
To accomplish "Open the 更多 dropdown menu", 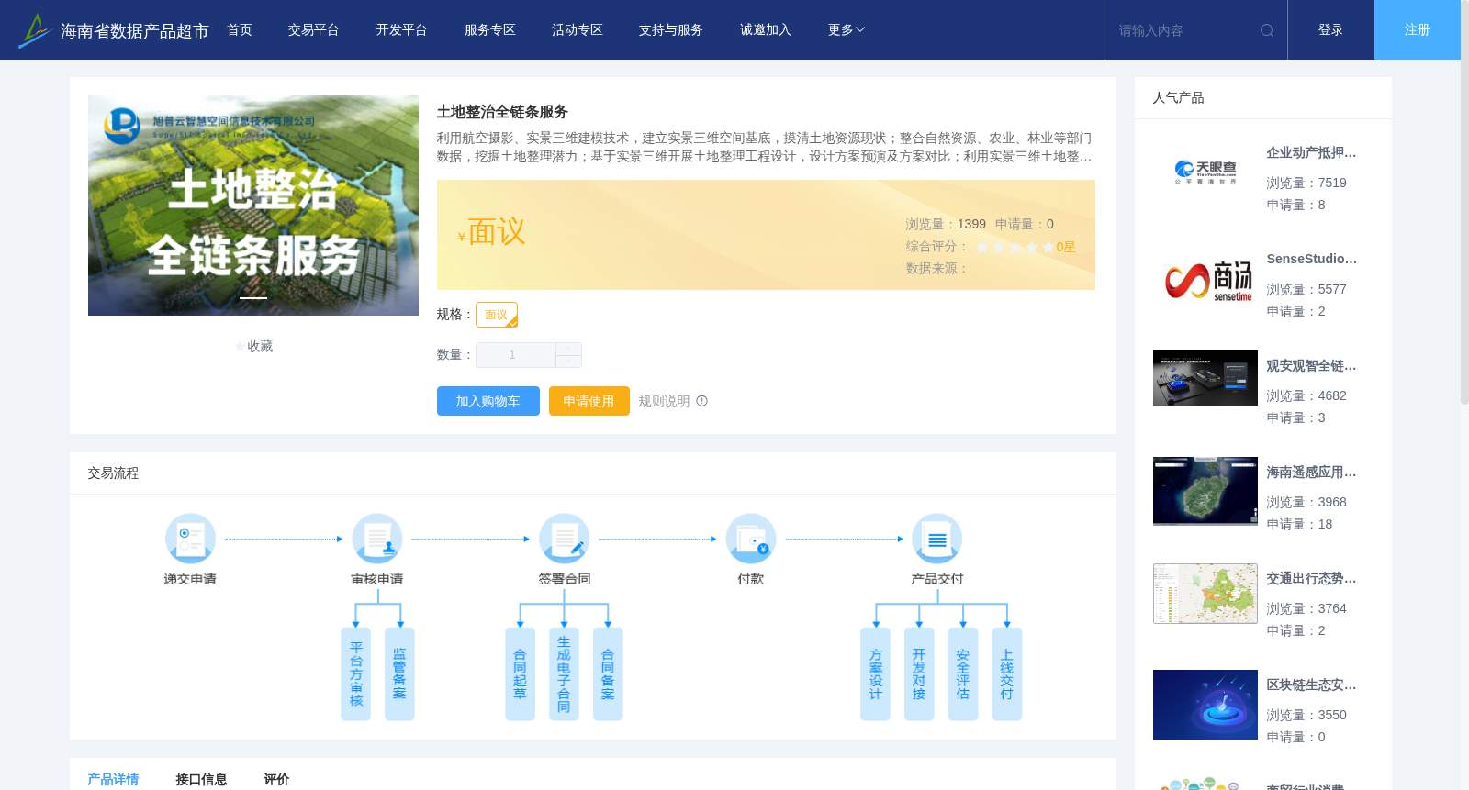I will 847,30.
